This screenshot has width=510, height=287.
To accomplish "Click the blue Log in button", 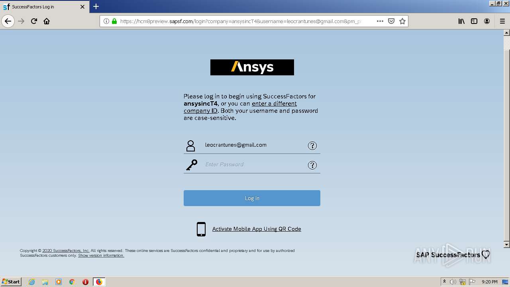I will pos(252,198).
